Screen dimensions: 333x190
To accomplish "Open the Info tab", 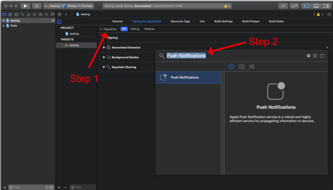I will 202,21.
